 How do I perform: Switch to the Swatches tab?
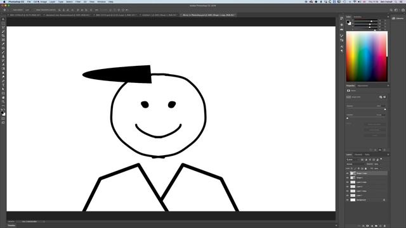pos(358,17)
